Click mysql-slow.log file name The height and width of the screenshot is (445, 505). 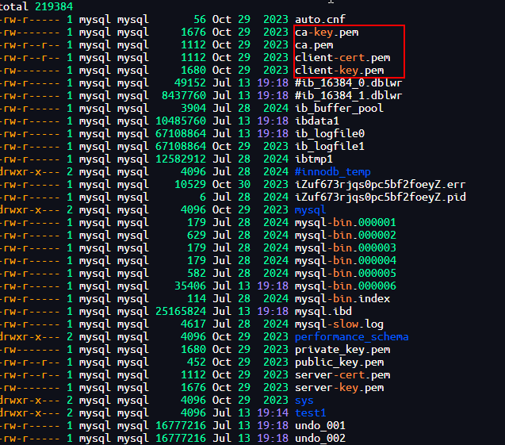(x=339, y=324)
